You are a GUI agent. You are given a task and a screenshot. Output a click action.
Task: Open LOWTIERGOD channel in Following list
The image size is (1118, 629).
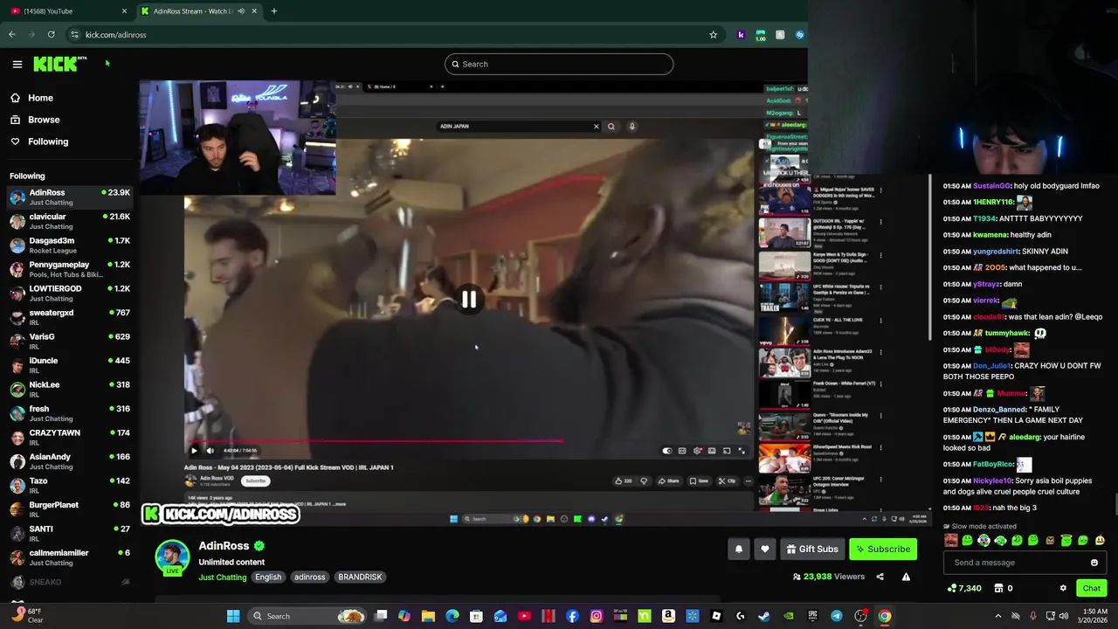click(68, 293)
